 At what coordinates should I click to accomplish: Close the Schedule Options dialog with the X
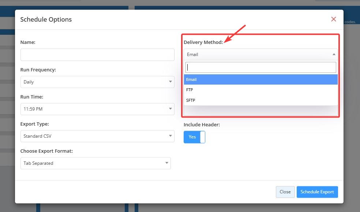[333, 19]
